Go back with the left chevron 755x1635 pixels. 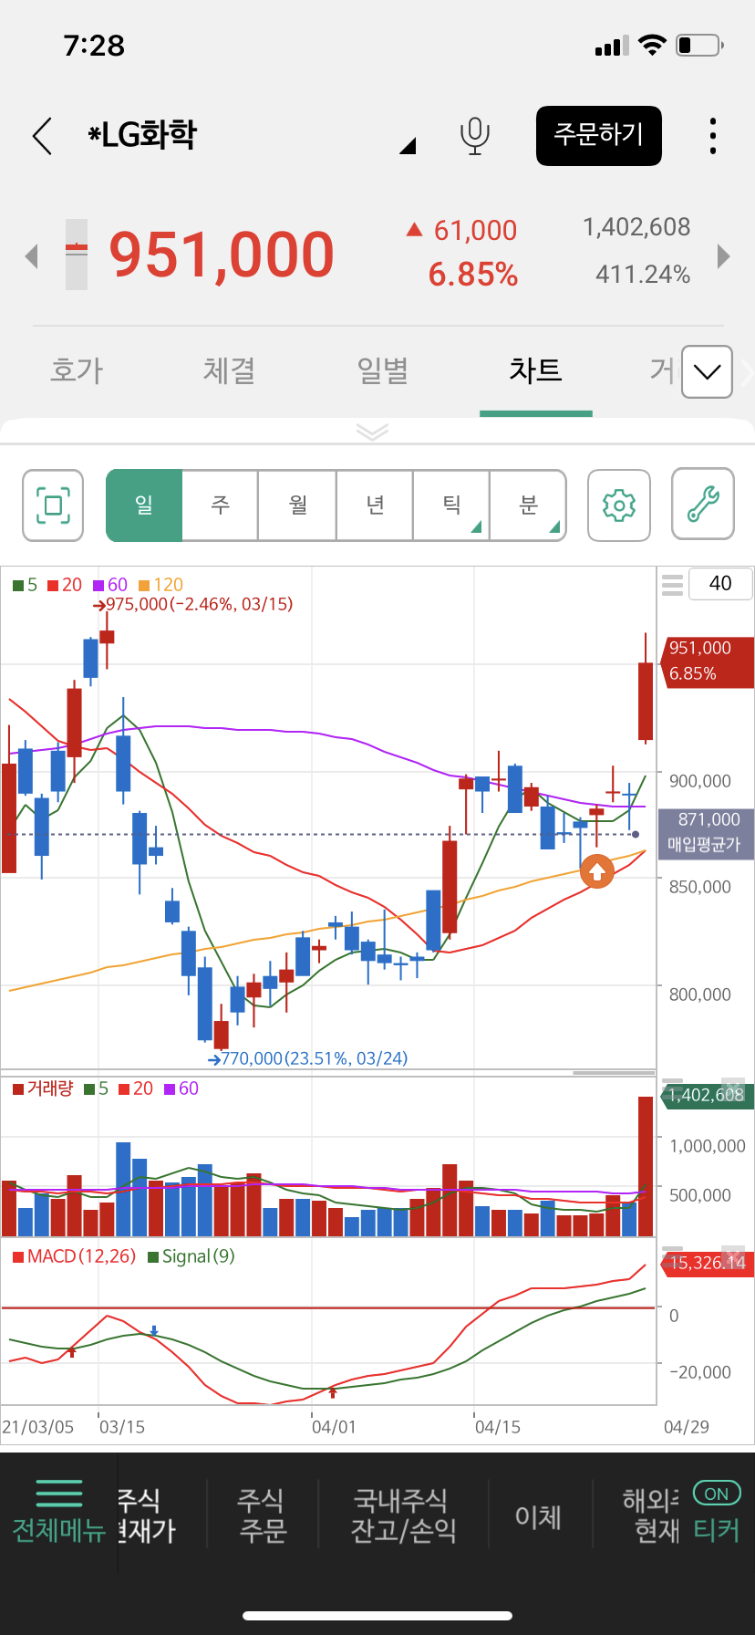coord(42,136)
